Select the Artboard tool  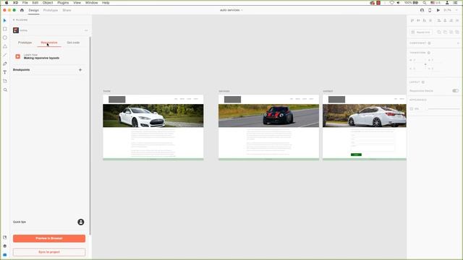pos(5,81)
